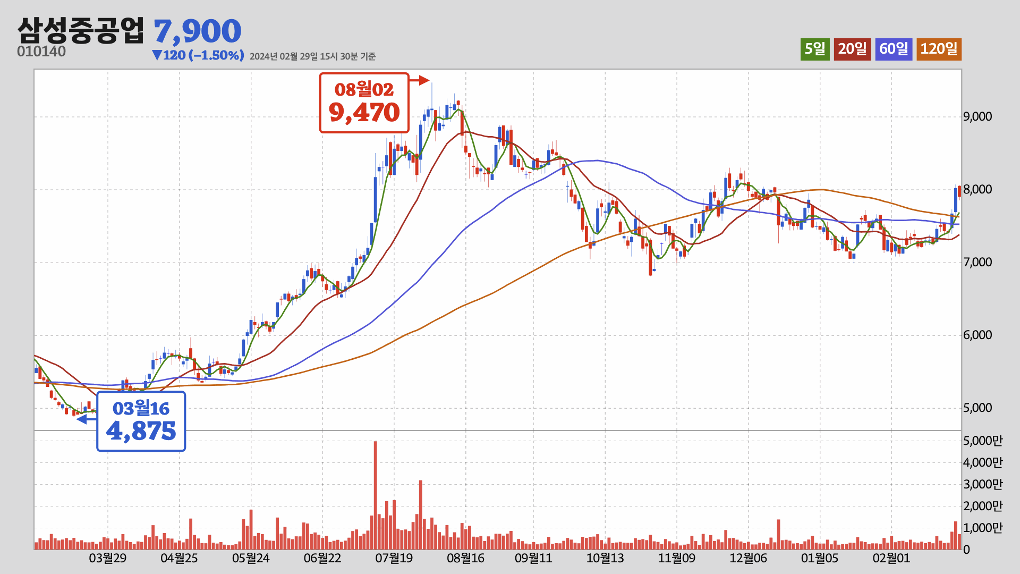
Task: Click the 09월11 date axis label
Action: [x=533, y=558]
